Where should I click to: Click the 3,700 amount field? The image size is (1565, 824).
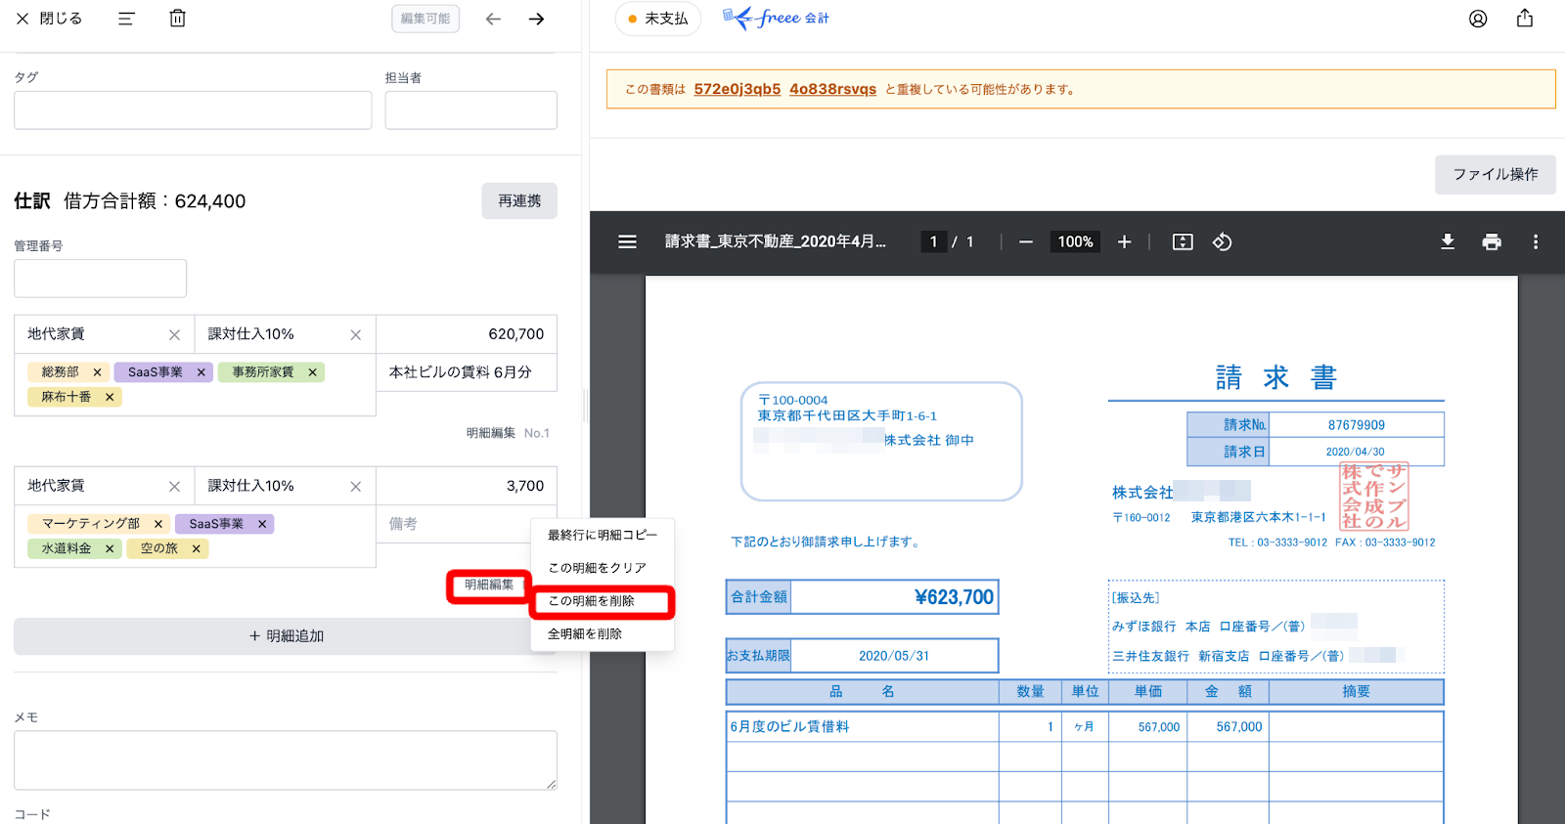pyautogui.click(x=467, y=486)
